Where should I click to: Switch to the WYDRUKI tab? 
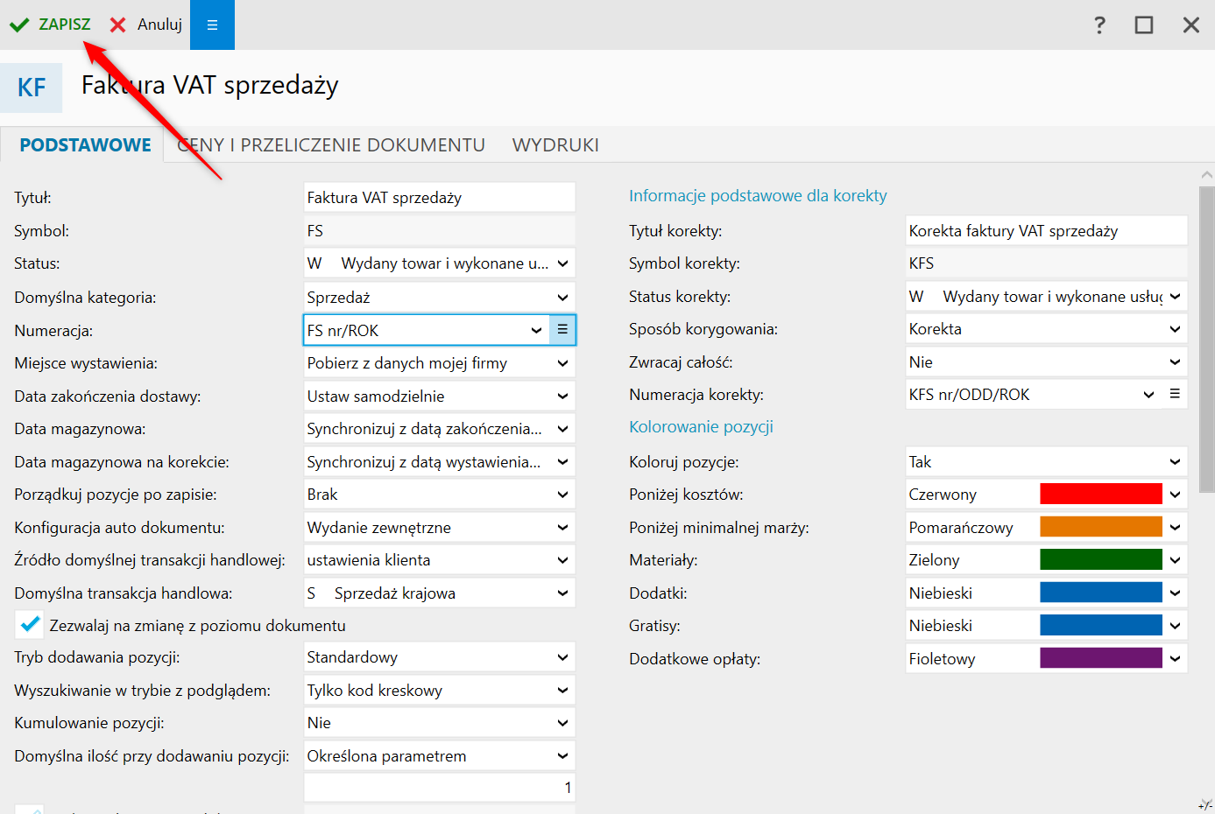[x=555, y=145]
